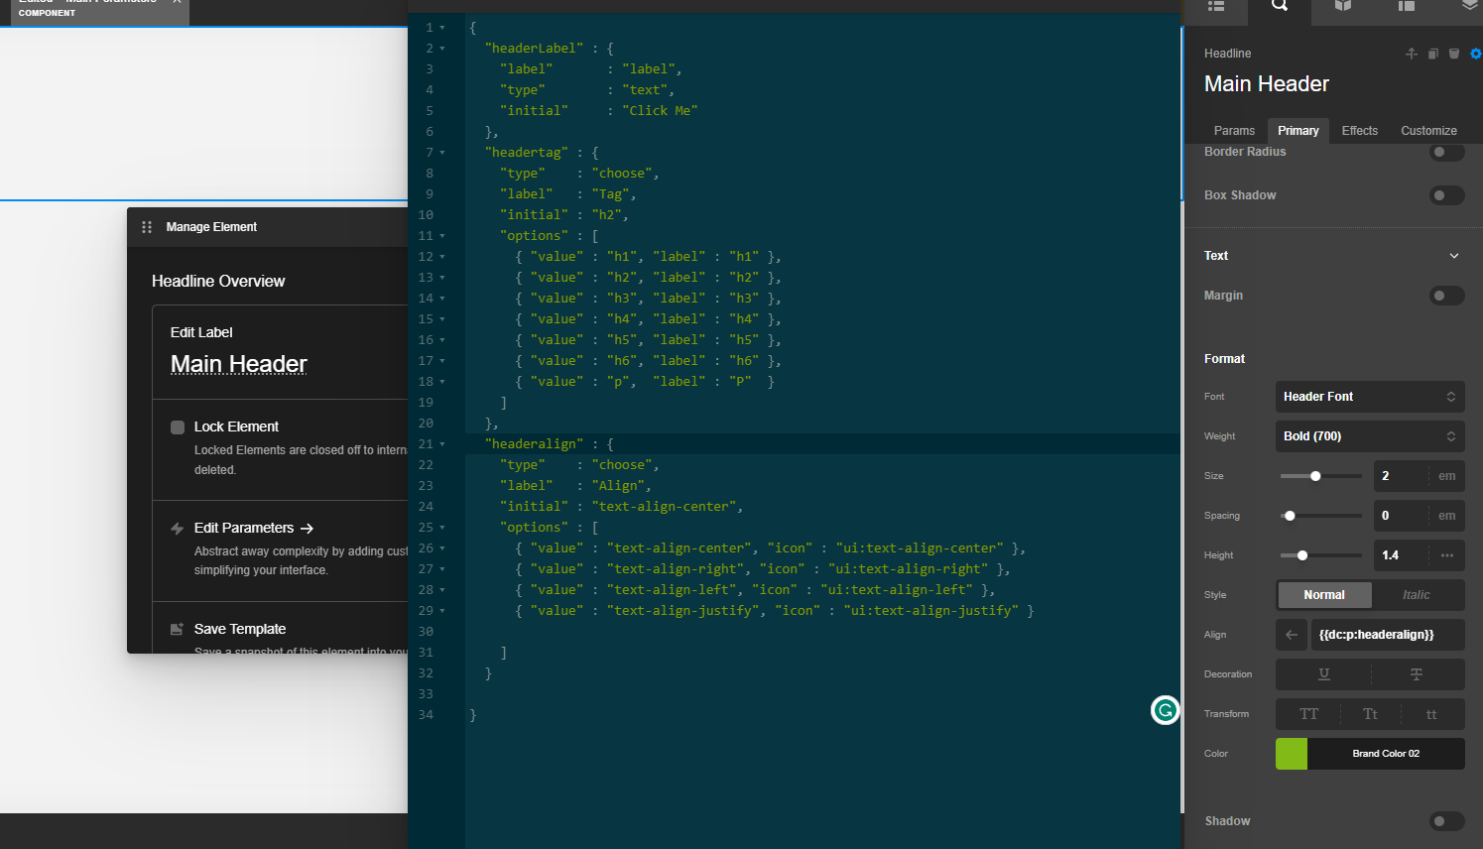Enable the Margin toggle

[x=1446, y=296]
